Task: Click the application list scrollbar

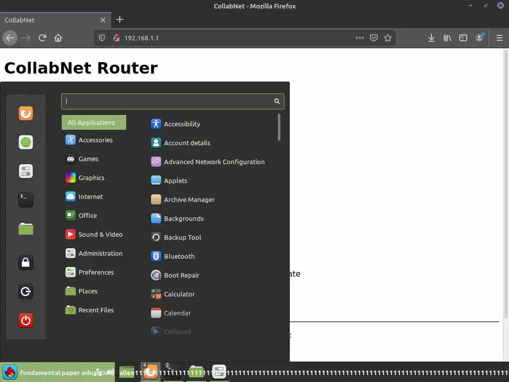Action: pos(279,127)
